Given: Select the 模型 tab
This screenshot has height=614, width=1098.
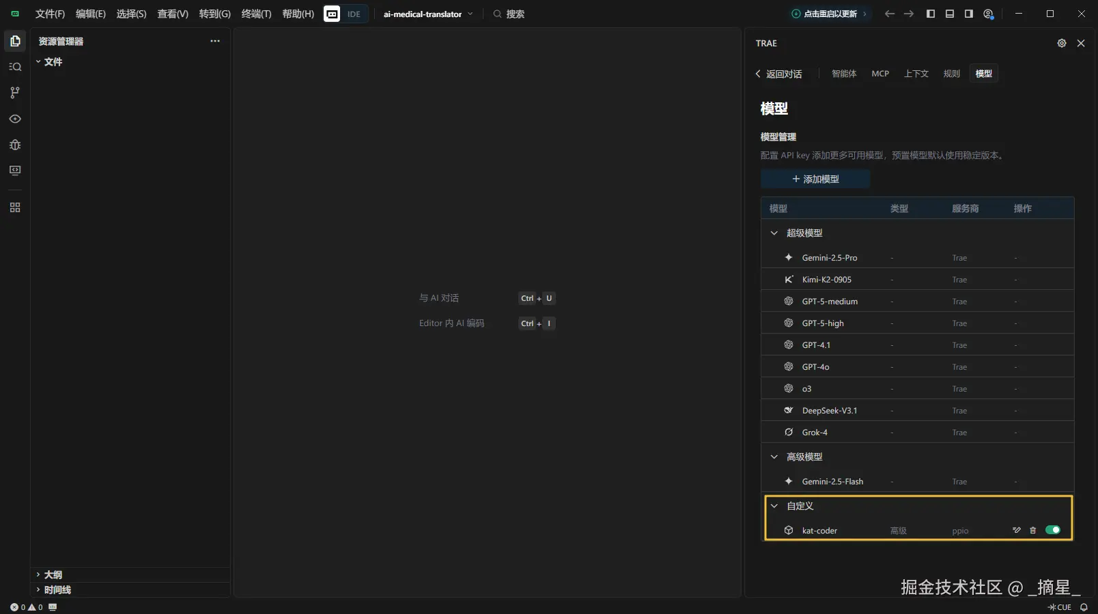Looking at the screenshot, I should (984, 74).
